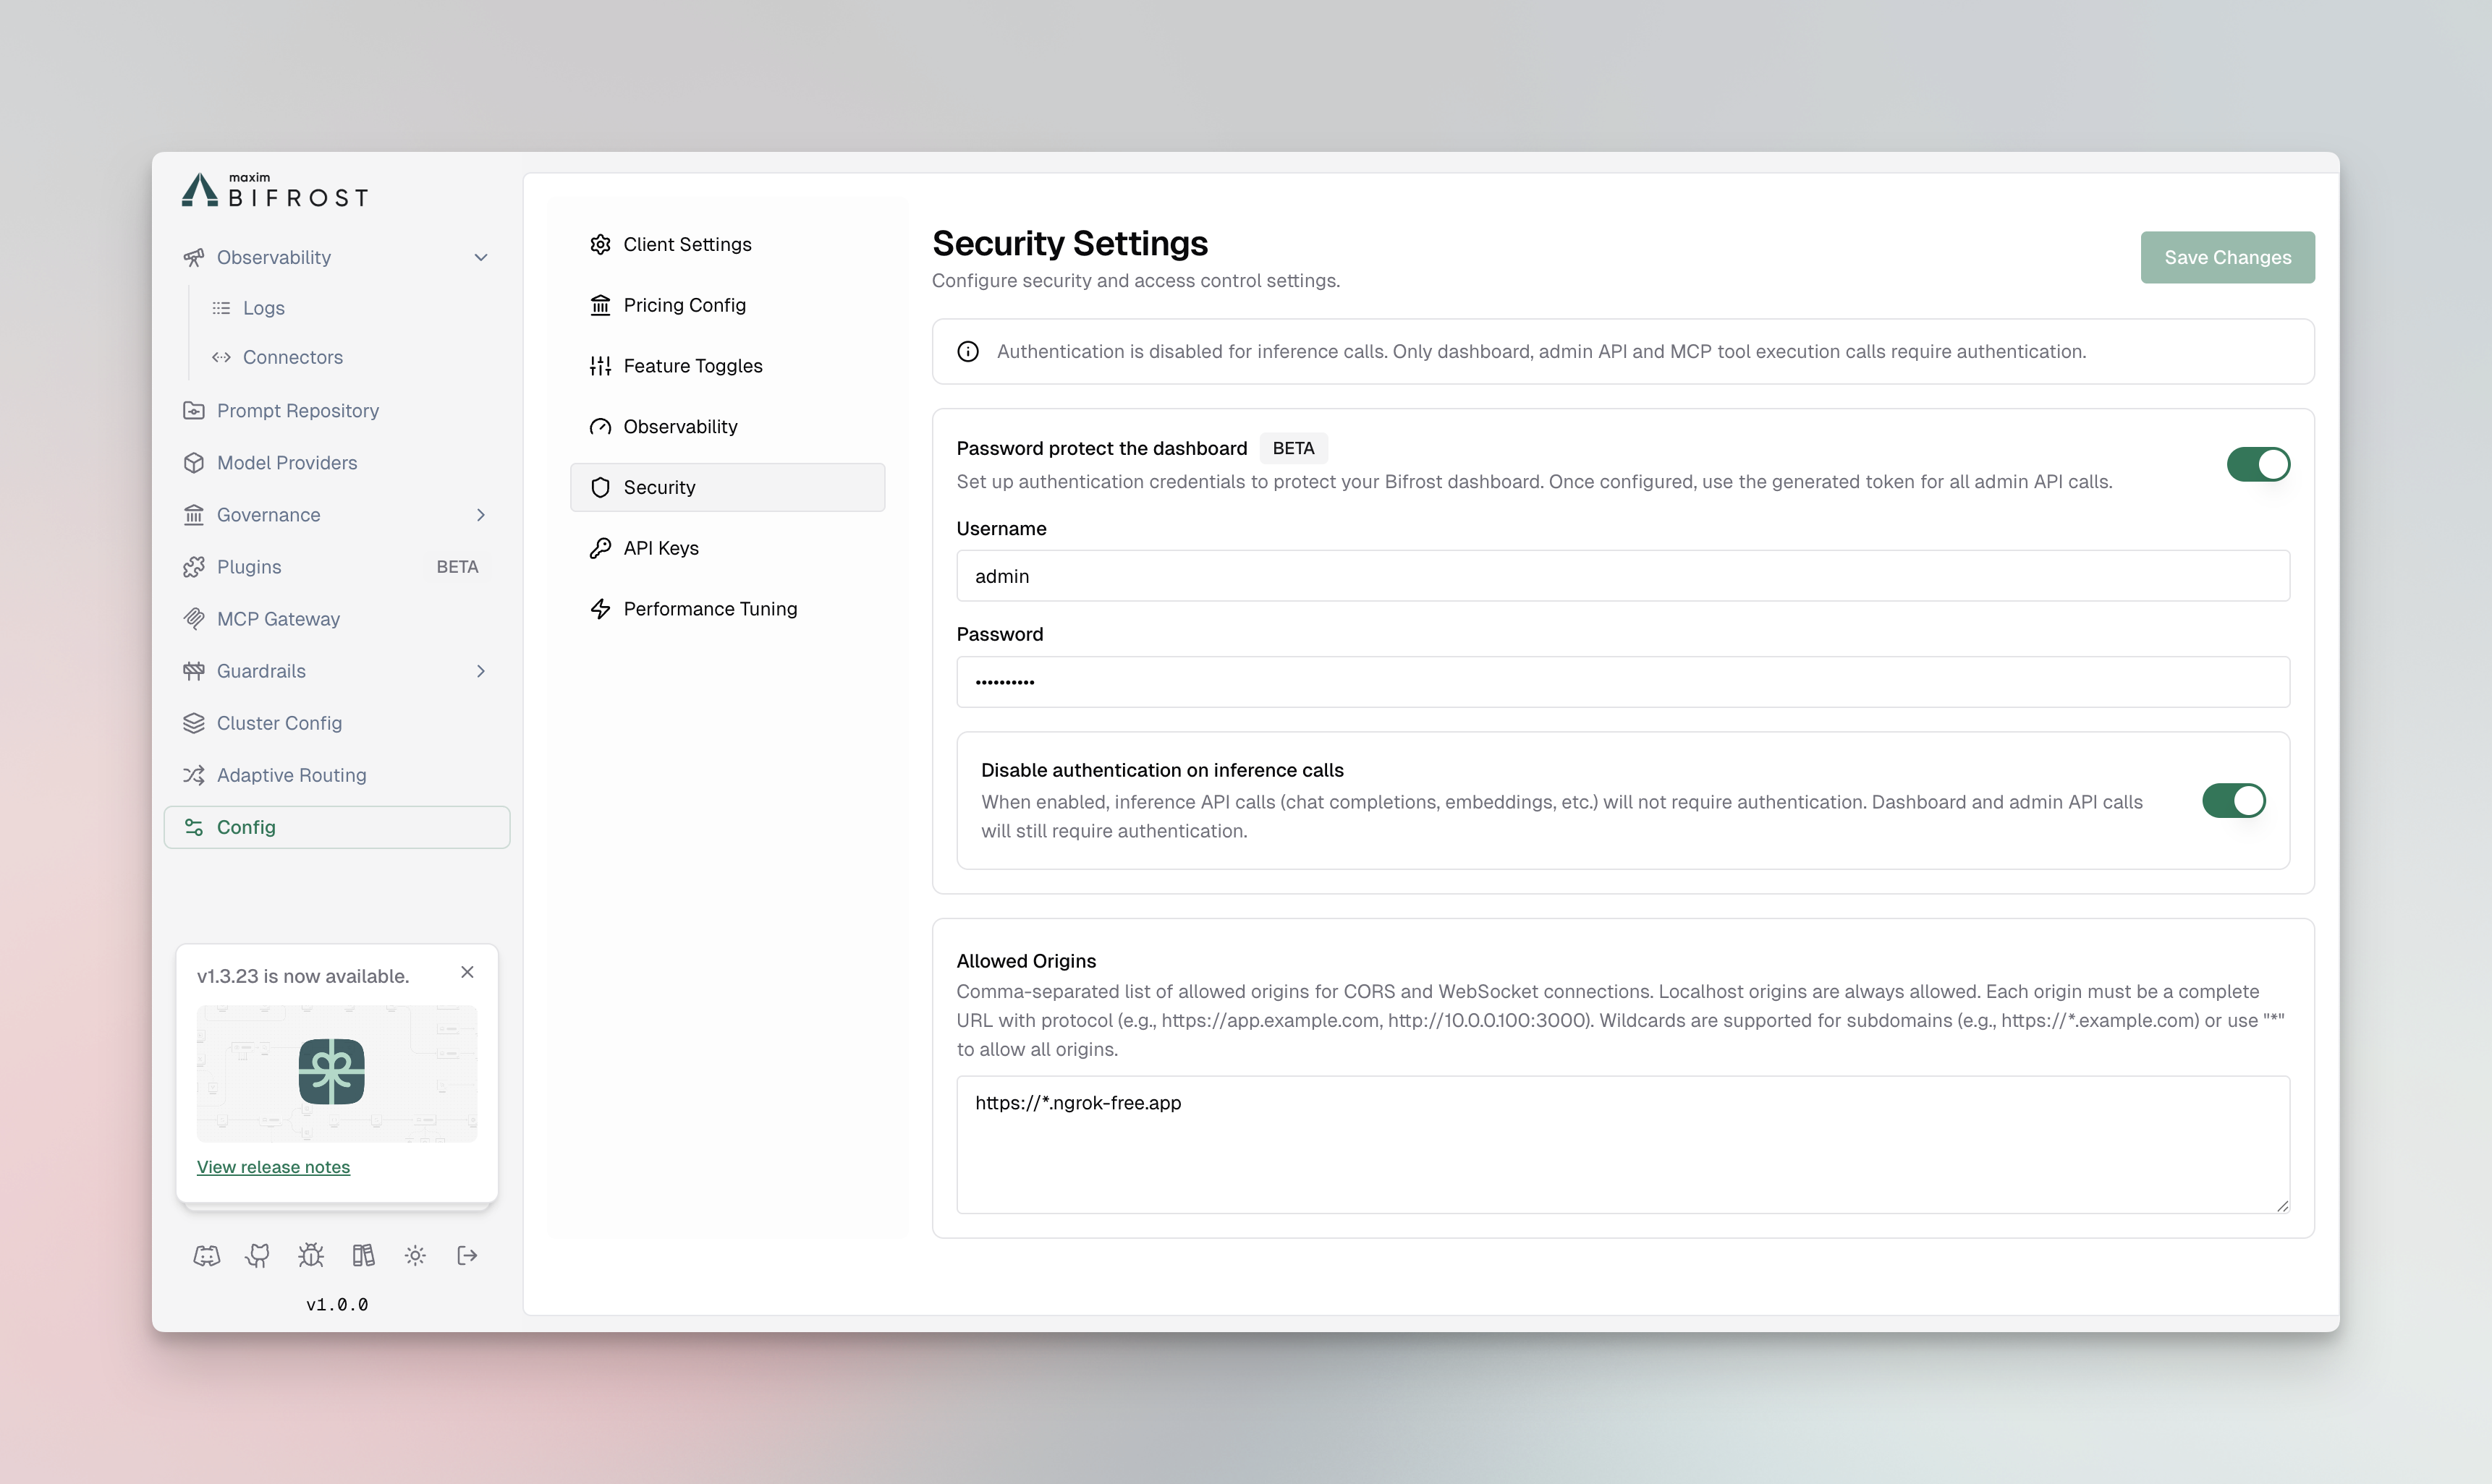Open the Feature Toggles settings tab
Screen dimensions: 2492x1484
click(692, 365)
